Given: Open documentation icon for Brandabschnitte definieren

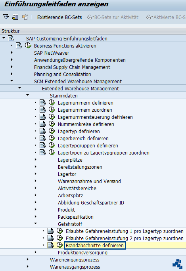Looking at the screenshot, I should click(51, 245).
